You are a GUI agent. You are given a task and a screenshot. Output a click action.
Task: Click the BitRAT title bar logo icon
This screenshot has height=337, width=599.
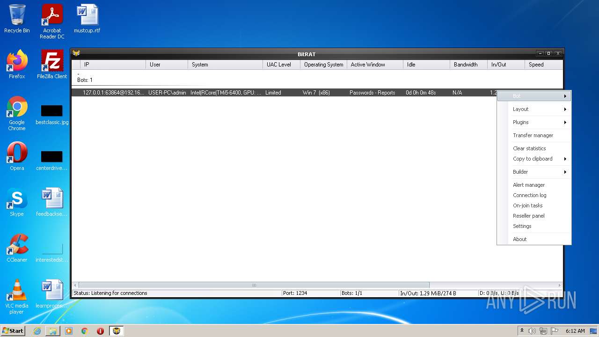[x=76, y=53]
